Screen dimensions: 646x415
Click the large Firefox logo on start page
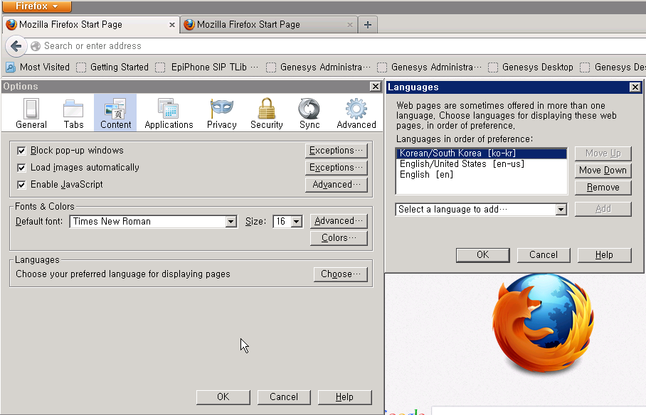point(543,323)
